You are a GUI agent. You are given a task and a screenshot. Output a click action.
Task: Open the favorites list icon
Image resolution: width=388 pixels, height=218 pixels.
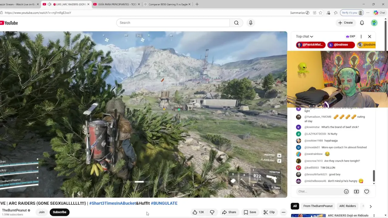[336, 13]
